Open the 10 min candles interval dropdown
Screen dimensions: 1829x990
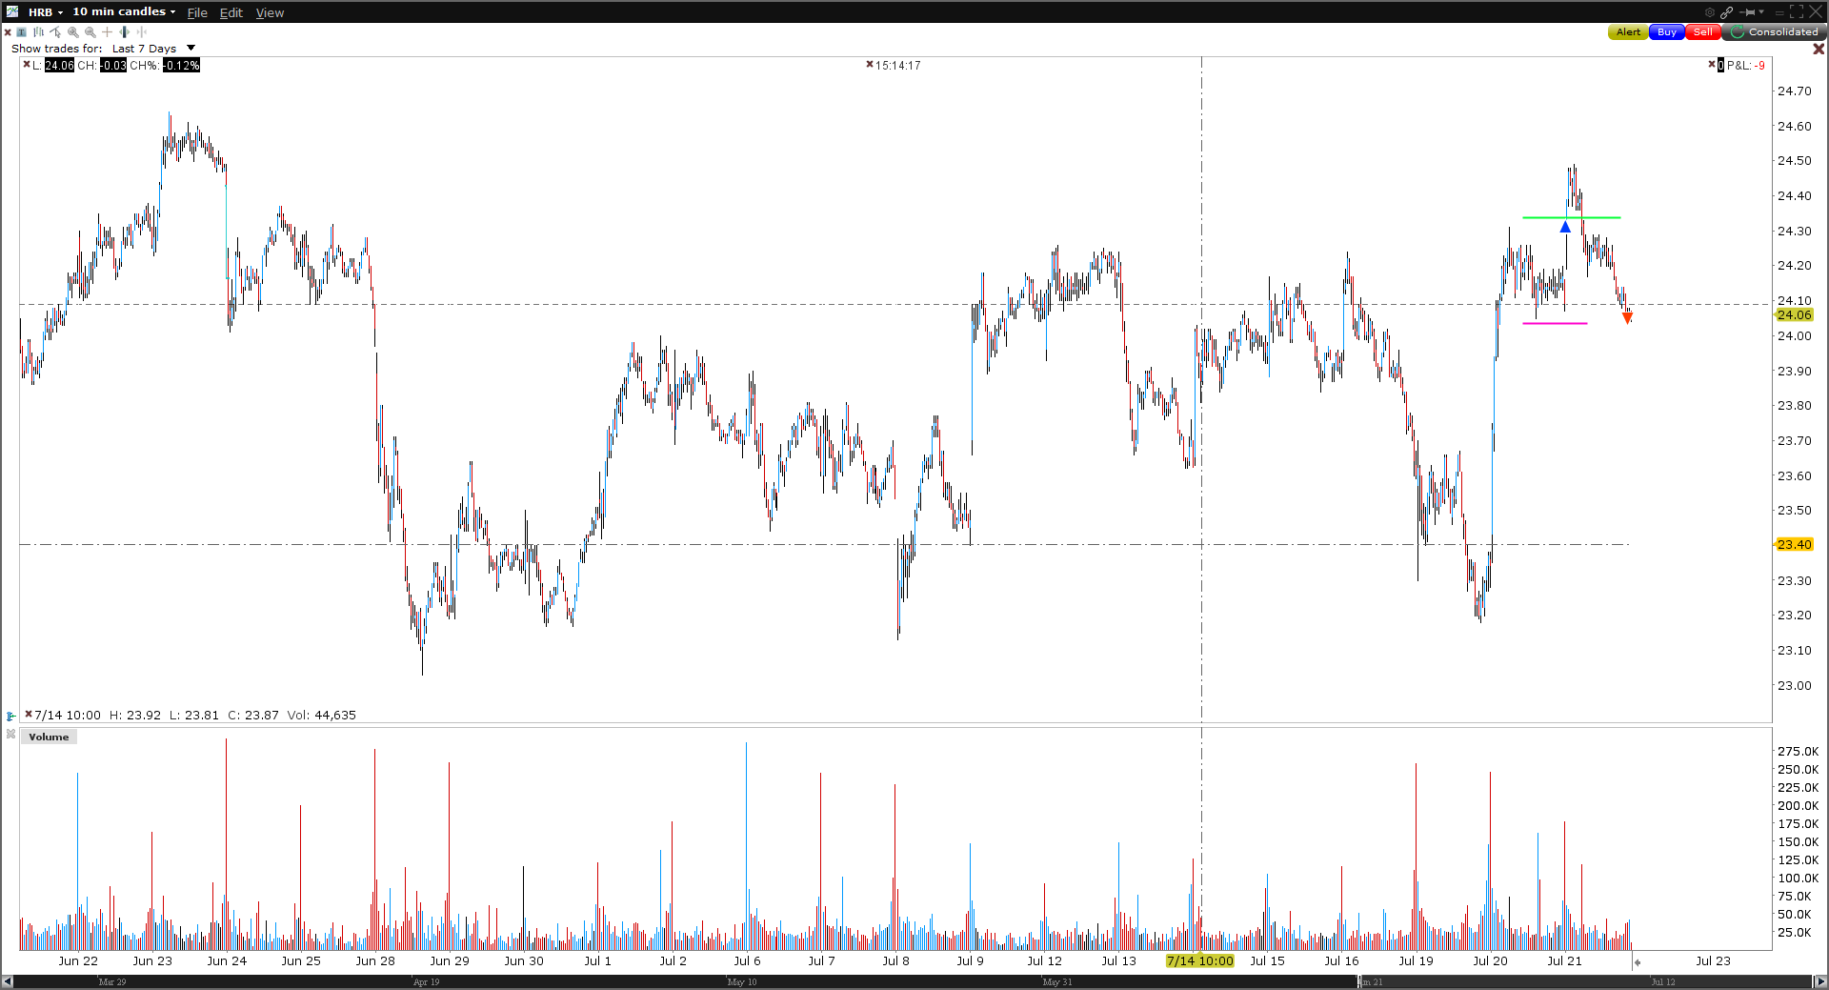tap(124, 11)
